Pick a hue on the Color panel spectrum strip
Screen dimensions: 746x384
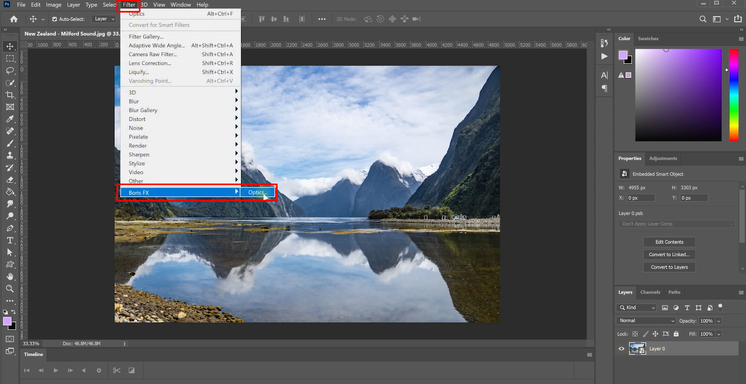point(733,93)
